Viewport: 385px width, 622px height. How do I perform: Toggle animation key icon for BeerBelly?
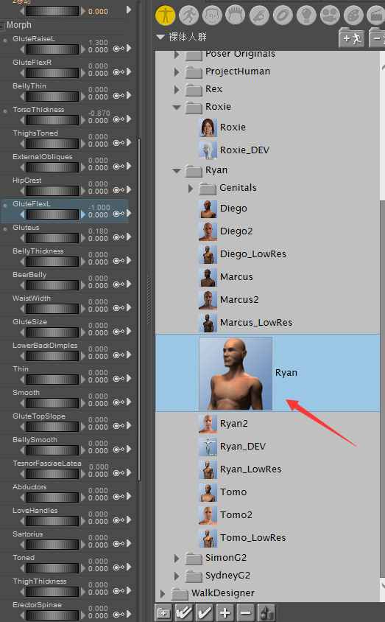click(x=119, y=284)
